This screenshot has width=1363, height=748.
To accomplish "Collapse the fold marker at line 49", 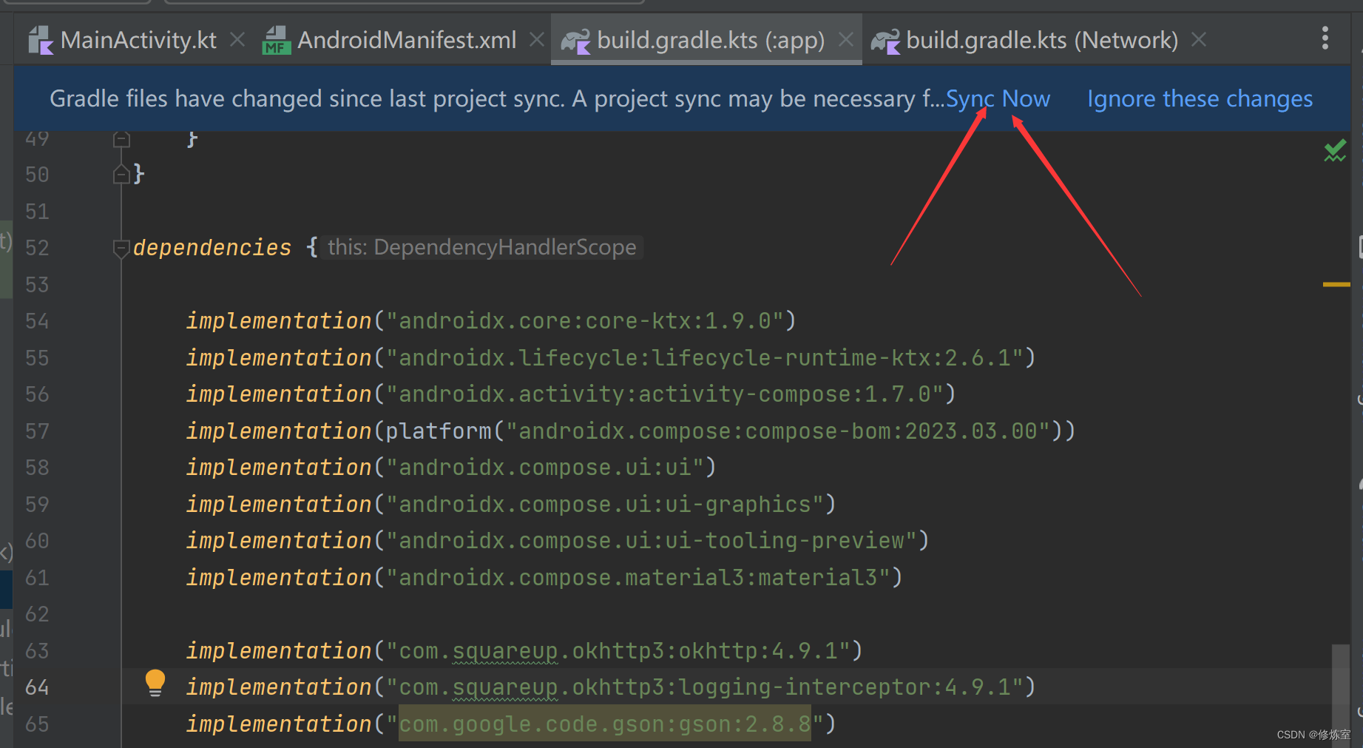I will pos(121,138).
